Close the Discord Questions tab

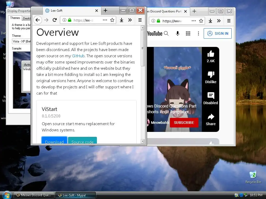185,11
